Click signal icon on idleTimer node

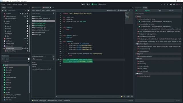point(27,41)
